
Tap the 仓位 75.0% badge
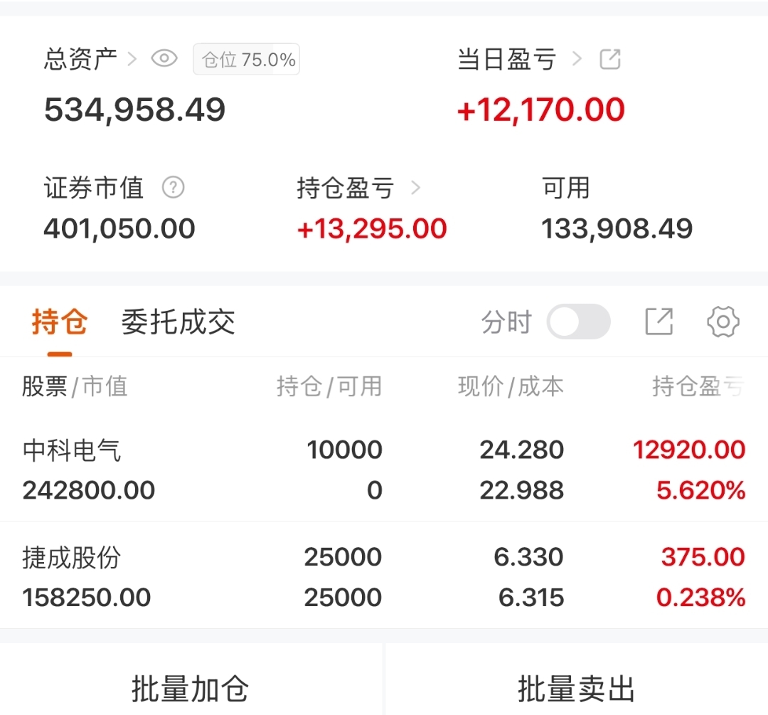click(247, 60)
